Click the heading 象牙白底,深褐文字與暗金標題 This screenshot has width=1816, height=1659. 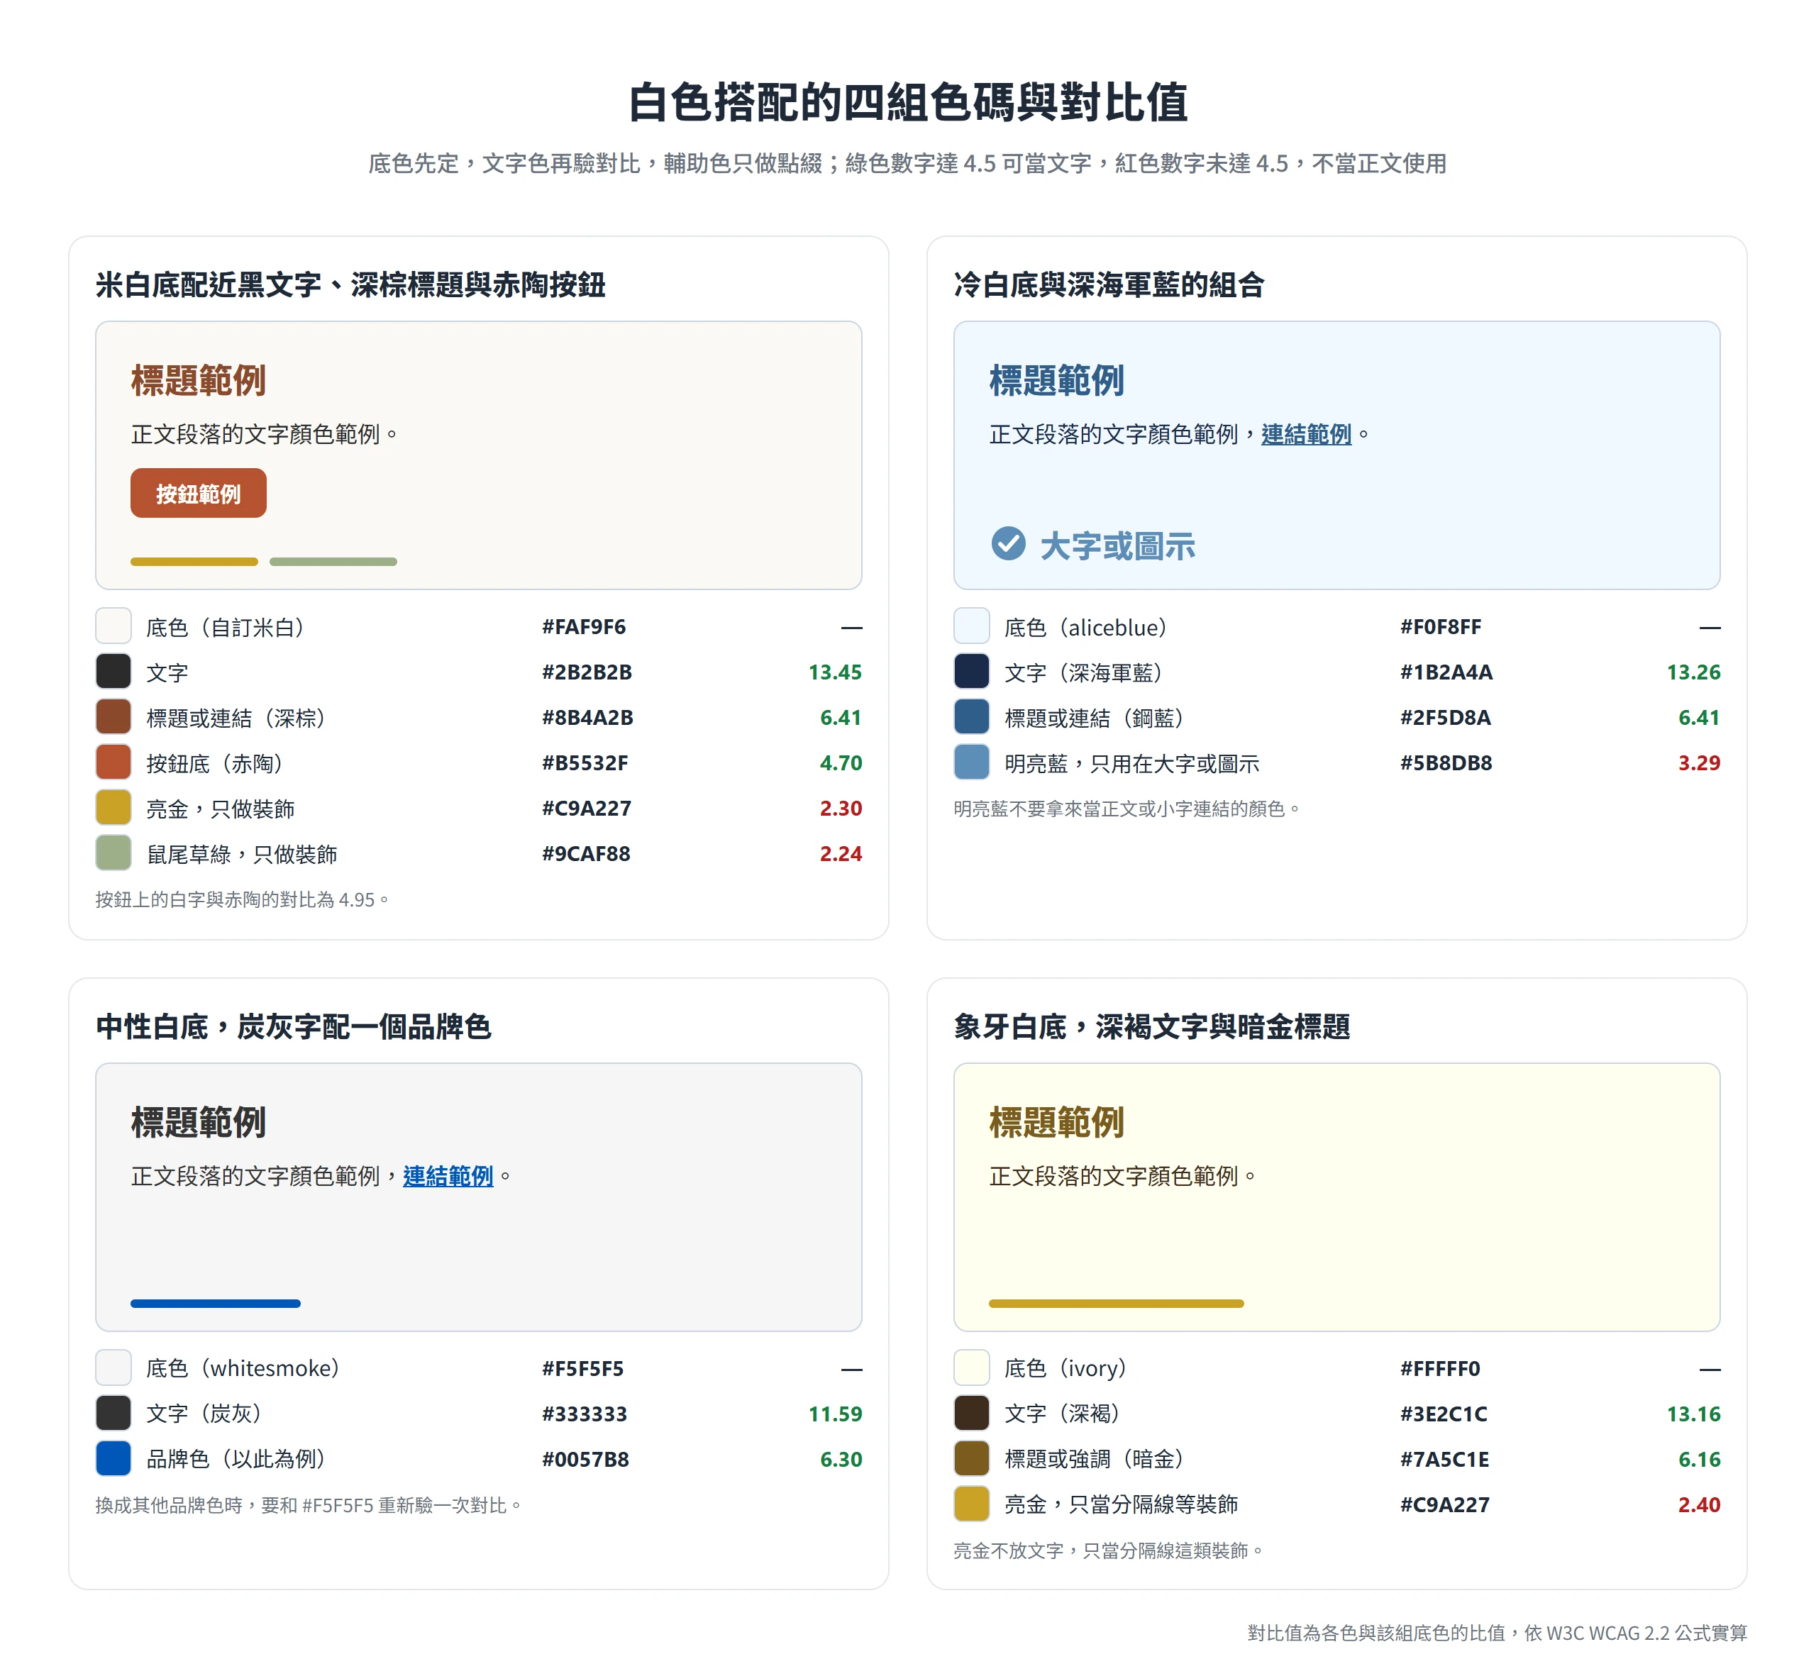(x=1152, y=1027)
